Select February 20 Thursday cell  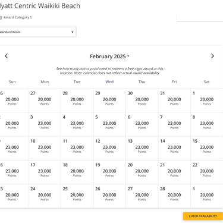142,172
